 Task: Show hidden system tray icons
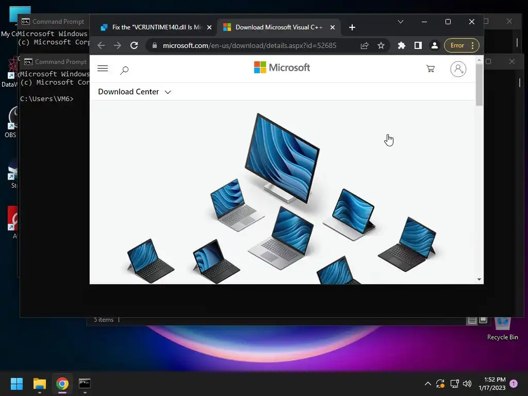point(427,384)
